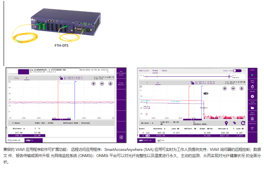Image resolution: width=264 pixels, height=172 pixels.
Task: Click the Fast Report document icon
Action: pos(252,119)
